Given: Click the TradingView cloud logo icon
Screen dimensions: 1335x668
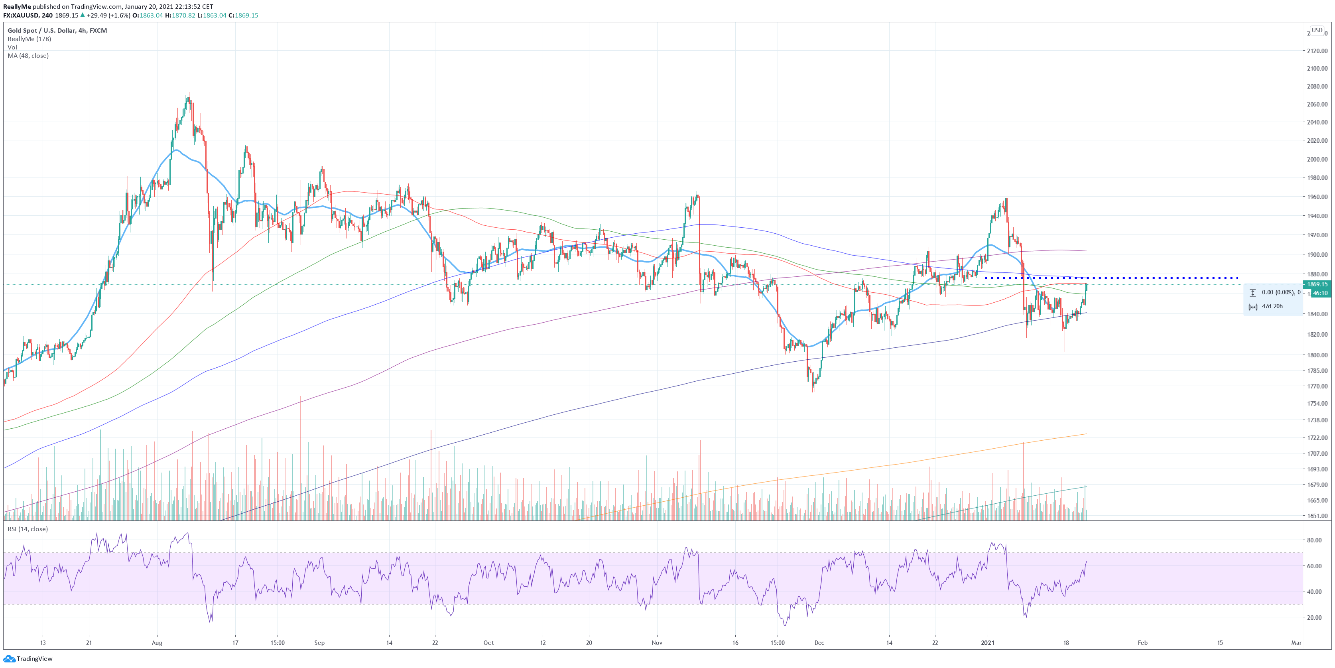Looking at the screenshot, I should 9,659.
